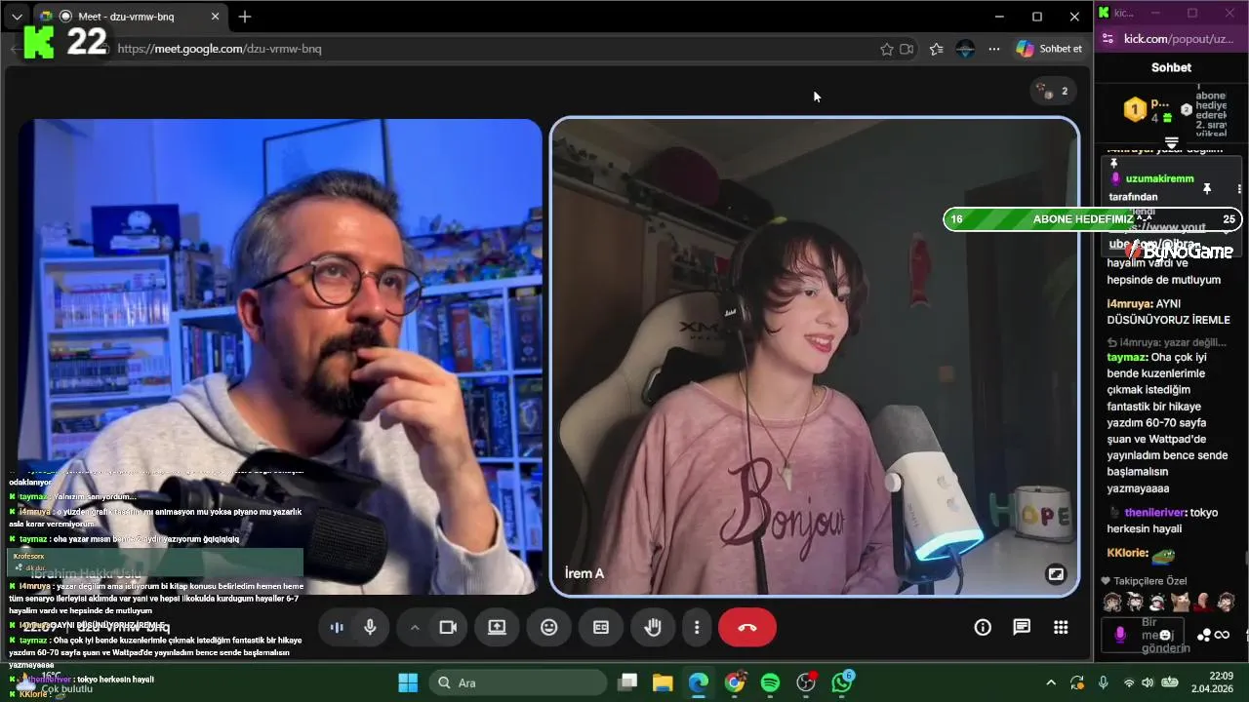Expand İrem A tile picture-in-picture icon
The image size is (1249, 702).
click(1055, 574)
